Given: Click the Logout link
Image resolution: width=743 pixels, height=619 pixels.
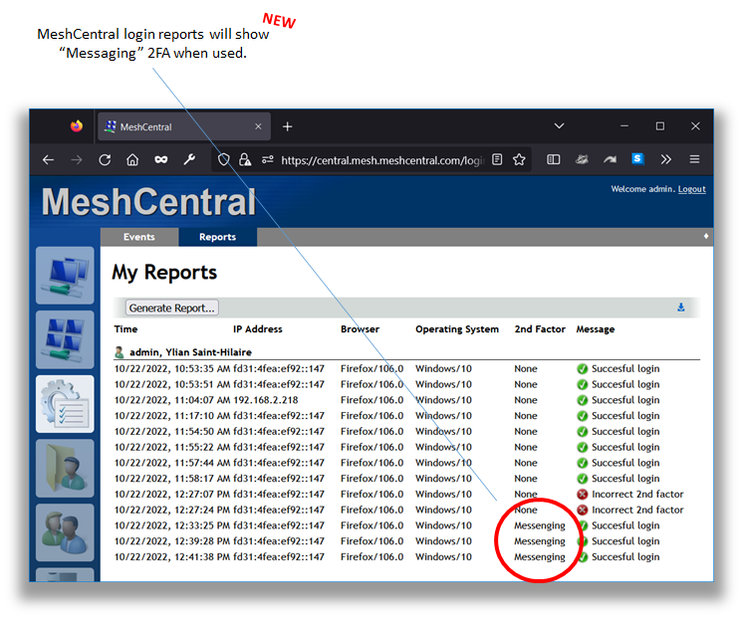Looking at the screenshot, I should pos(691,189).
